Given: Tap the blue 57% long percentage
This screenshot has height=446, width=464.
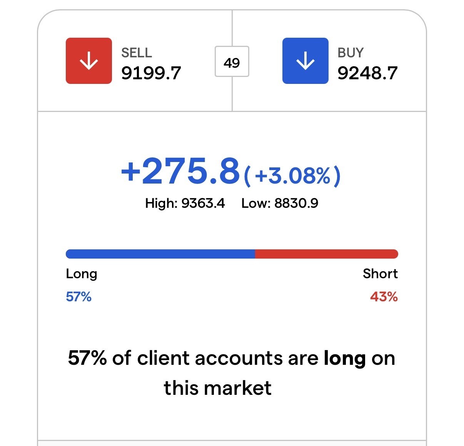Looking at the screenshot, I should 78,297.
